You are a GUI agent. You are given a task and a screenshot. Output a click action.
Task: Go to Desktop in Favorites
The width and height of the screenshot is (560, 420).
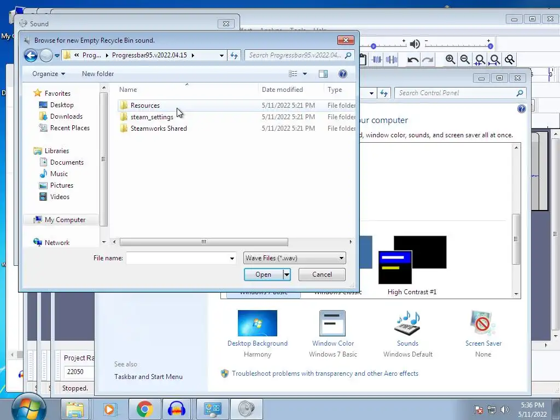pos(62,104)
